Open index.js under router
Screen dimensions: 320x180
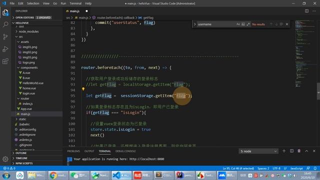[x=27, y=103]
